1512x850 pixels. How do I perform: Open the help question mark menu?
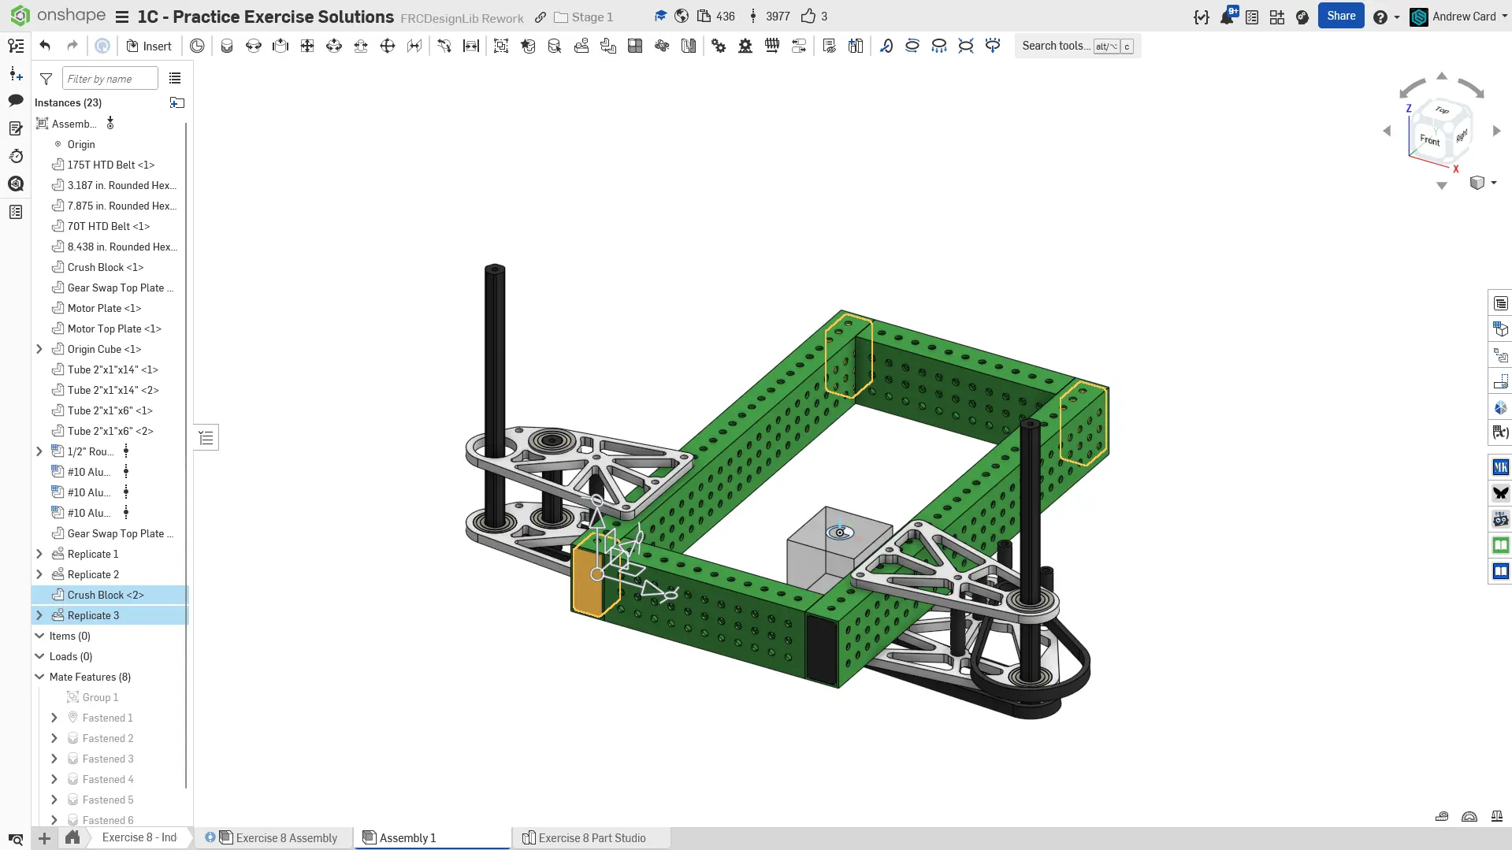point(1380,17)
